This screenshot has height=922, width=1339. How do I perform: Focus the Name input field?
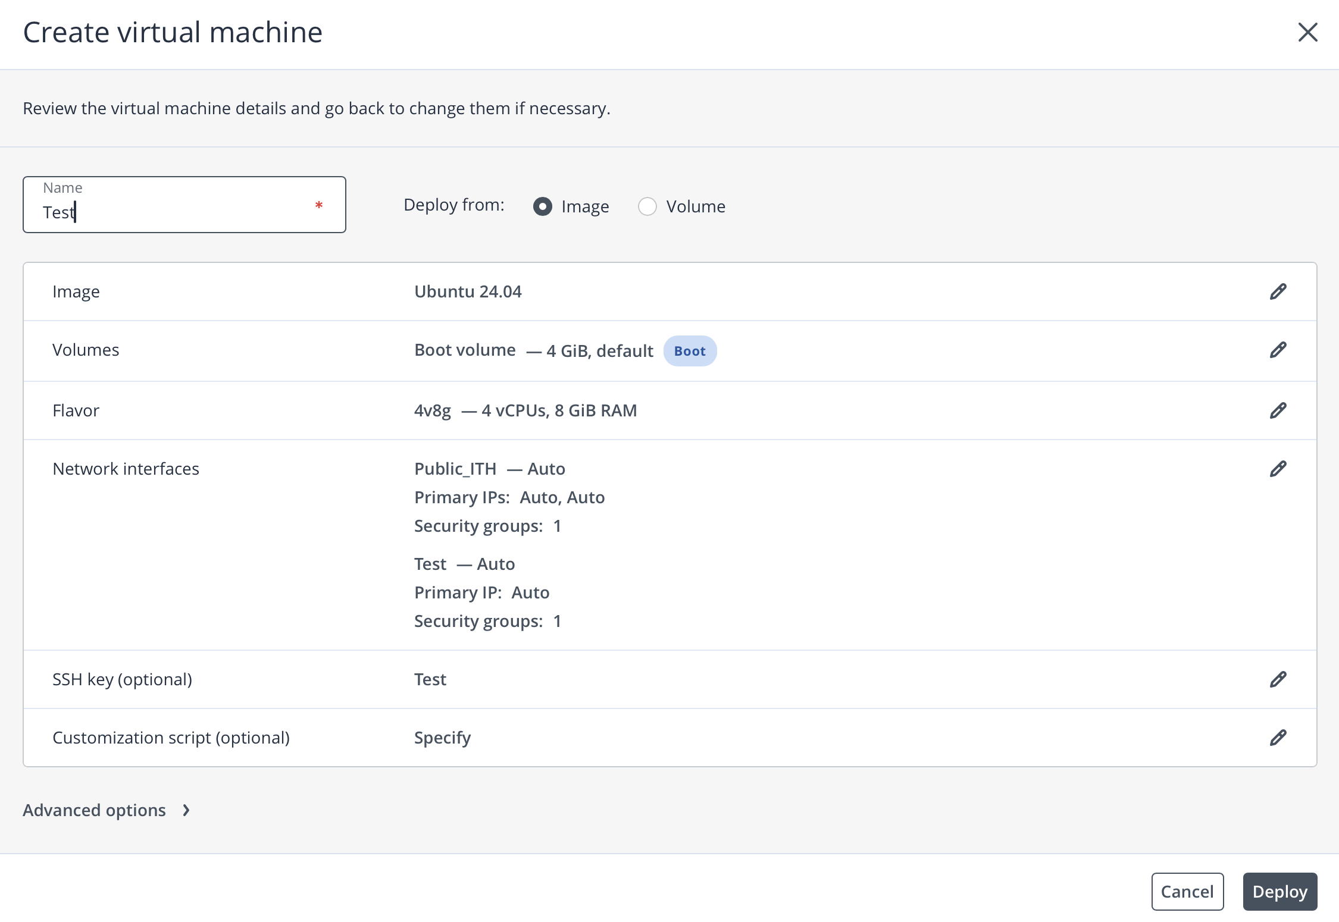coord(179,212)
